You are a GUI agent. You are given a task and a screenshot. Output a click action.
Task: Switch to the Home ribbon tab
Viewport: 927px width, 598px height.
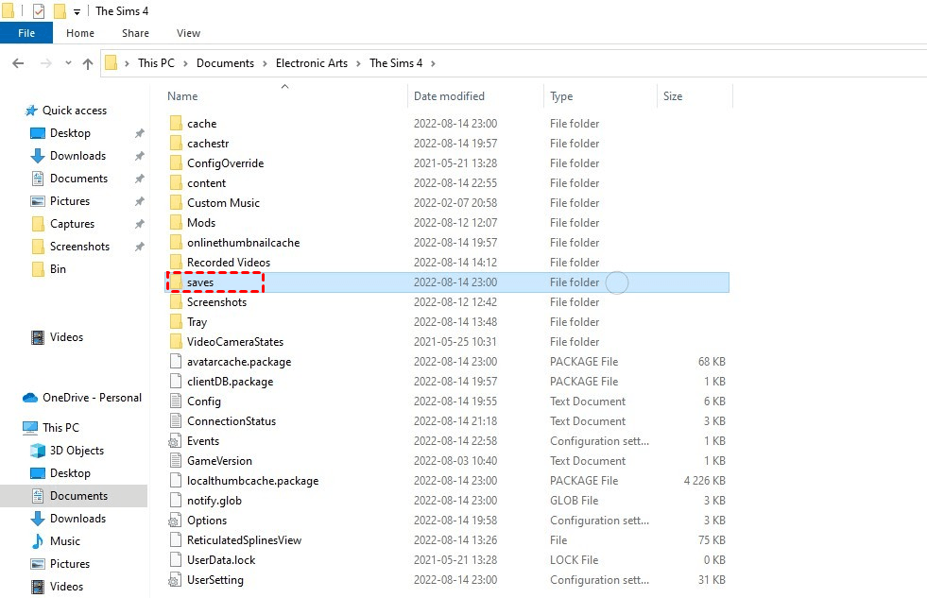[x=80, y=33]
